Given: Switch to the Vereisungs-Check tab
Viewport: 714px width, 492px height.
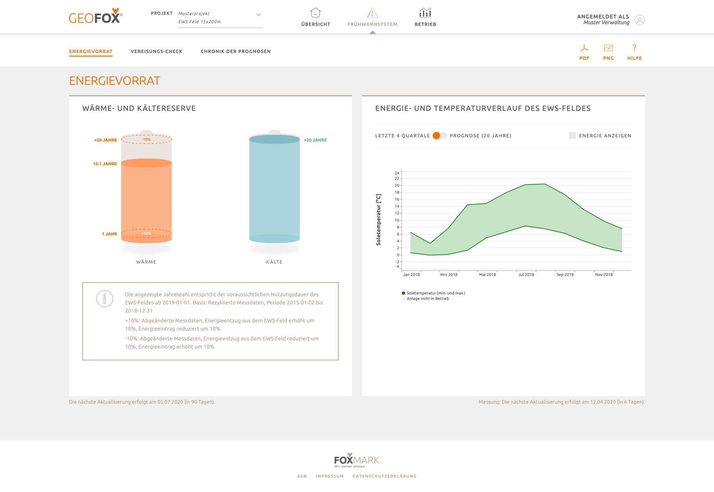Looking at the screenshot, I should (156, 51).
